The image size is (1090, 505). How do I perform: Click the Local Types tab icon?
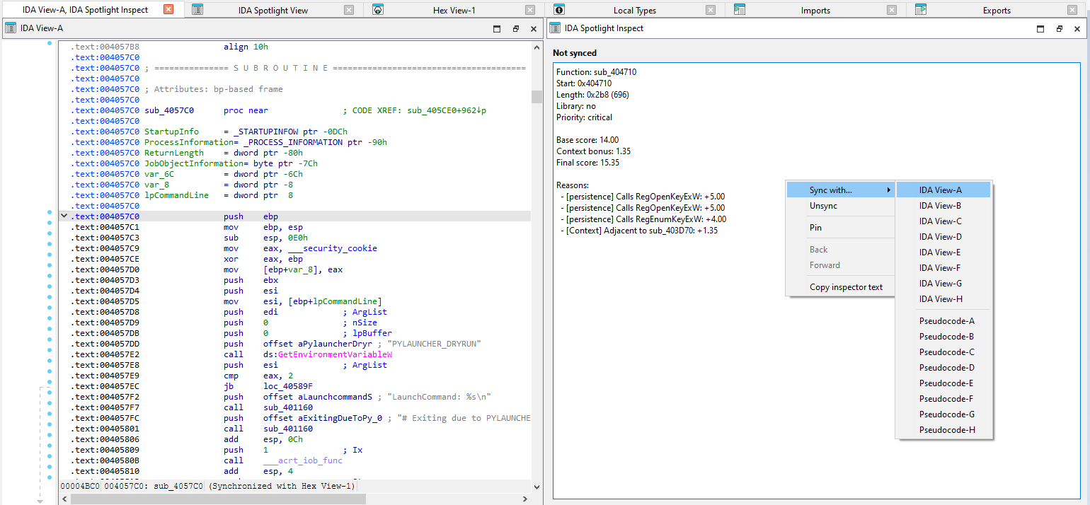559,10
